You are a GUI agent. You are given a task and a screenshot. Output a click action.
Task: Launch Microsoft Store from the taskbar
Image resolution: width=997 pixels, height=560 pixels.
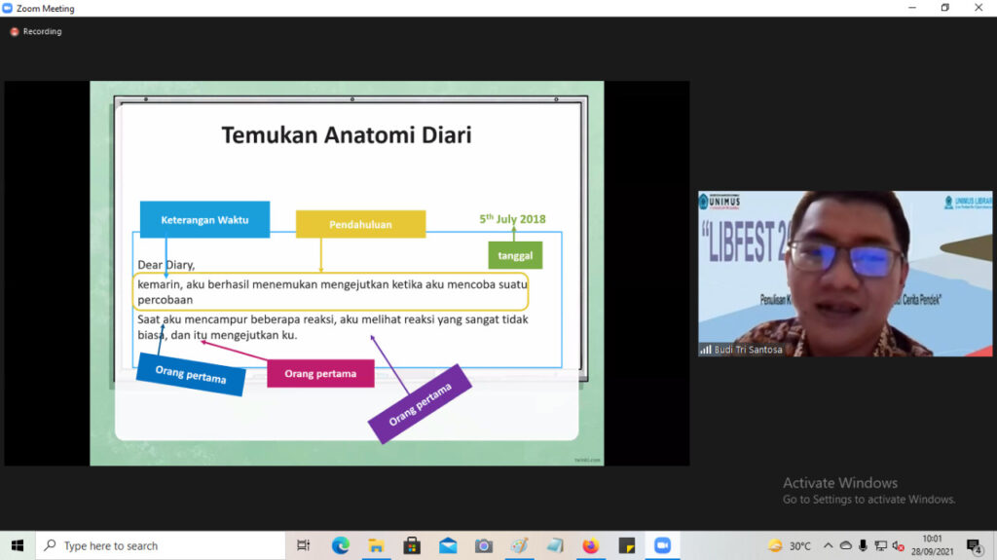[412, 545]
